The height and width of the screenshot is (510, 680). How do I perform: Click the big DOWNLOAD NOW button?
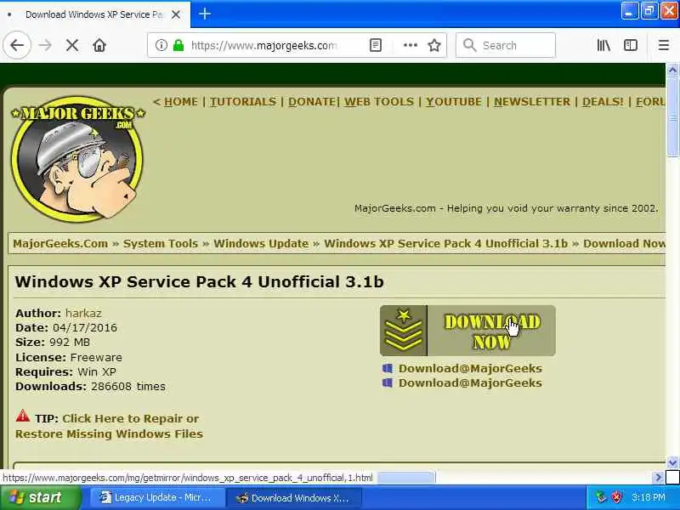tap(467, 331)
